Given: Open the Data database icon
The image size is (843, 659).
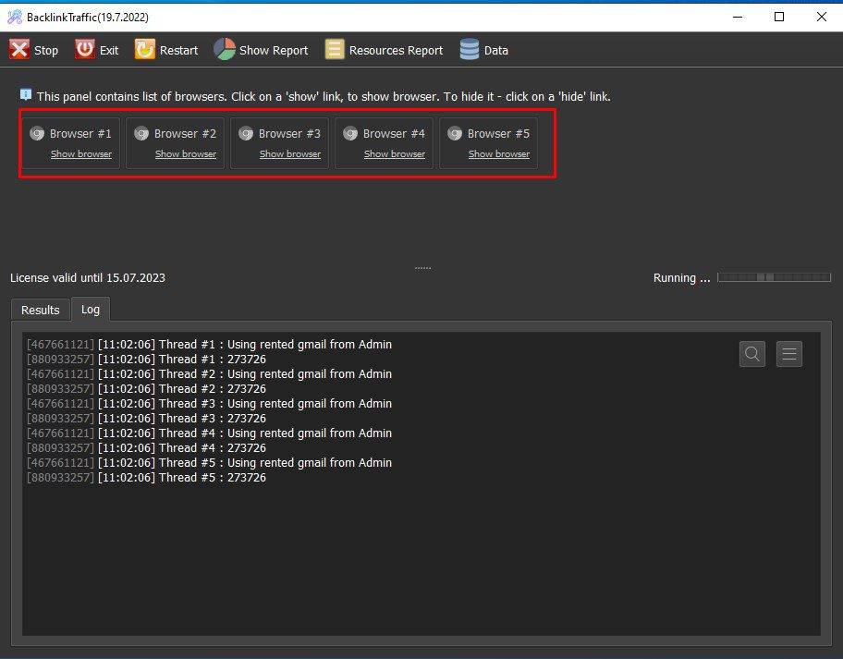Looking at the screenshot, I should point(470,50).
